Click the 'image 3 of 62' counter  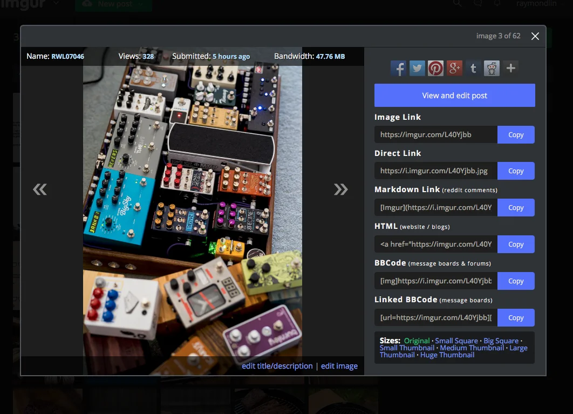pyautogui.click(x=498, y=36)
